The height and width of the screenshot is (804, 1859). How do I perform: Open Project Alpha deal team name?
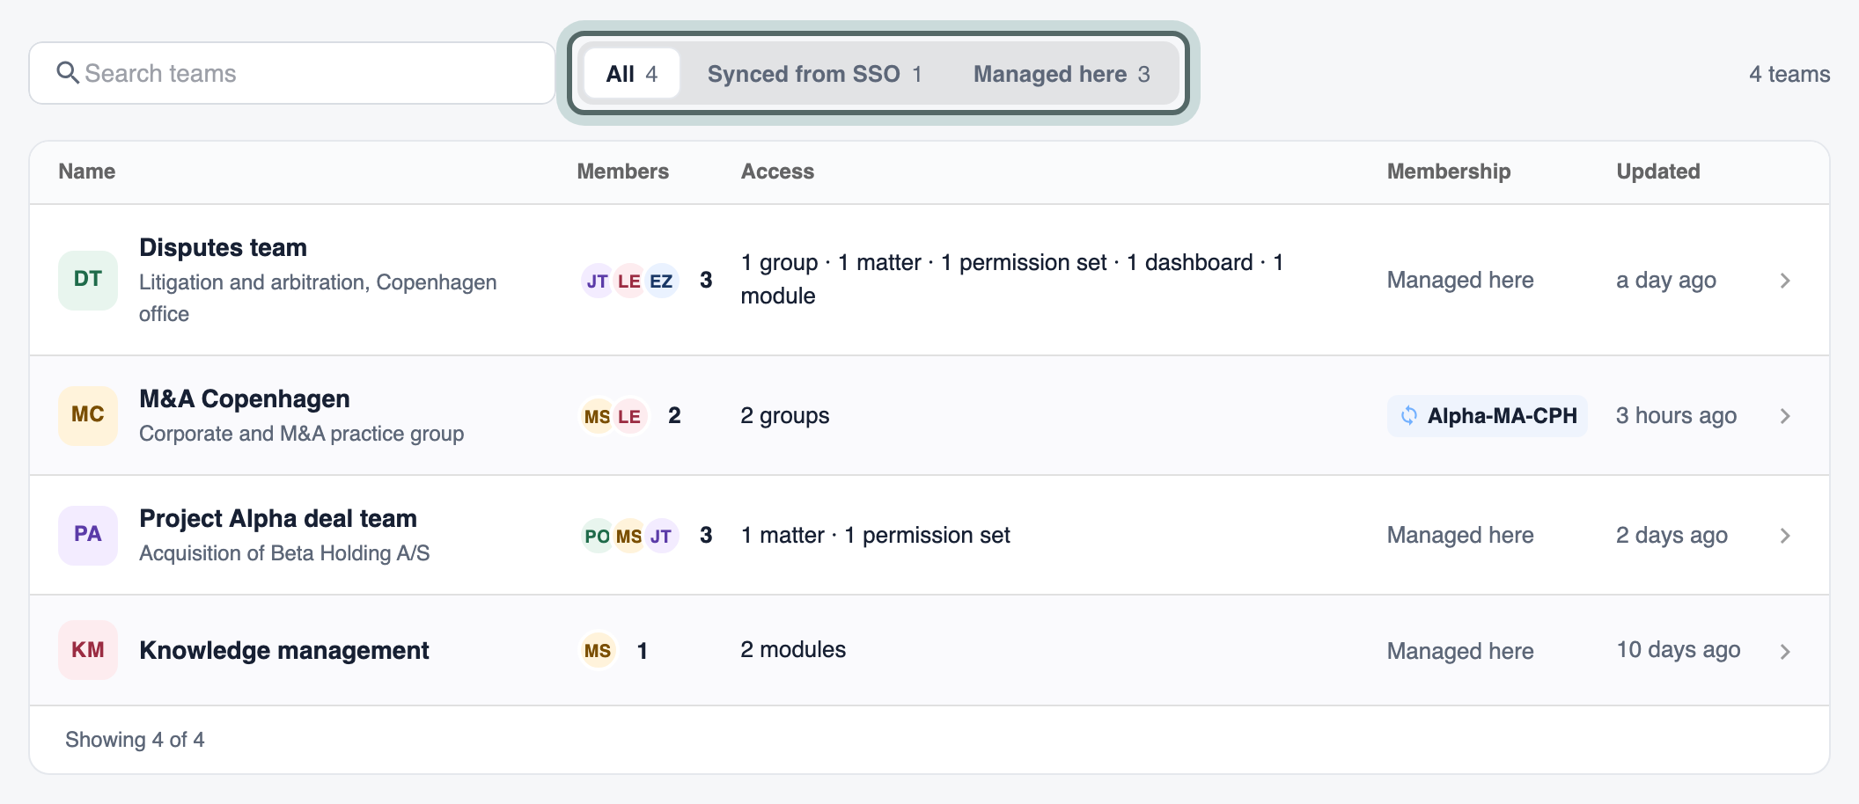point(278,519)
